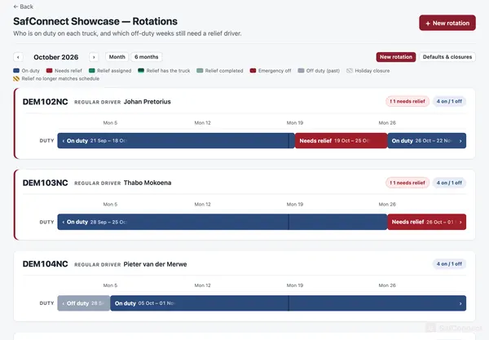Click driver name Pieter van der Merwe
The height and width of the screenshot is (340, 489).
click(156, 264)
